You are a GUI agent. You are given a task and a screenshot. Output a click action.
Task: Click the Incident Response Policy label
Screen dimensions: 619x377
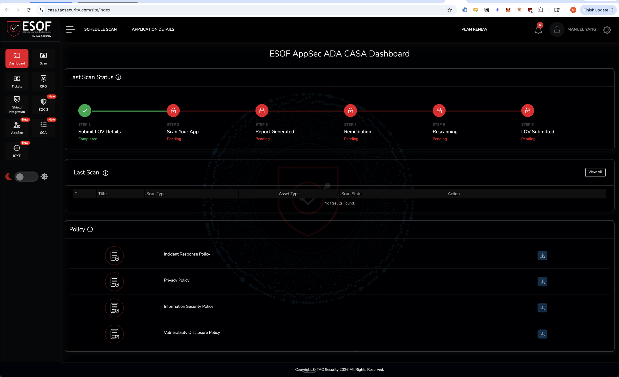coord(187,254)
